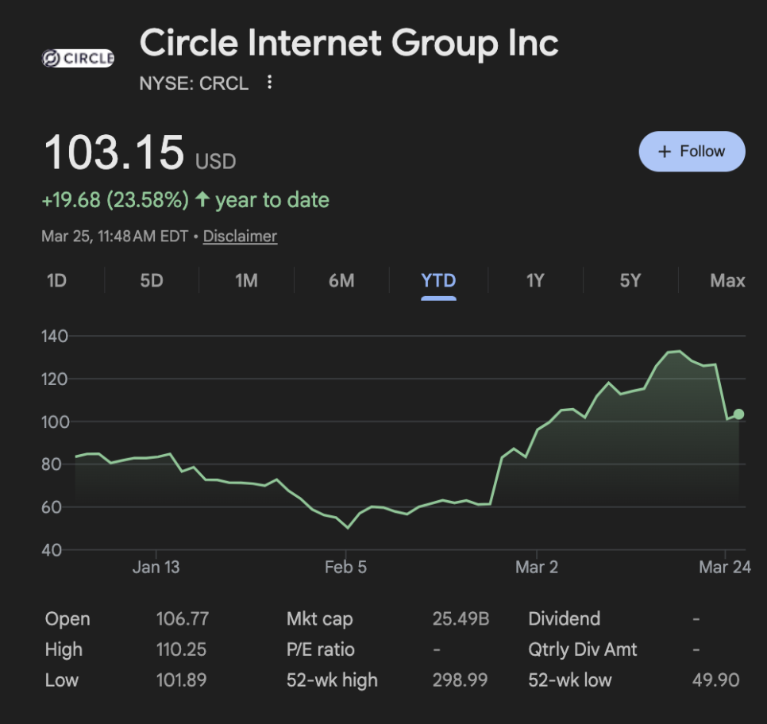
Task: Select the 5Y time range
Action: pos(630,280)
